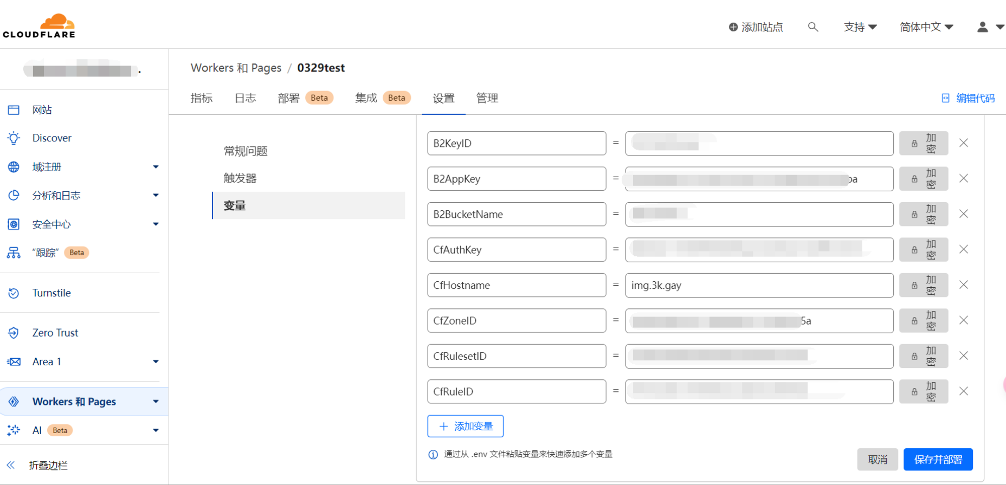Click the CfRulesetID variable name field
The height and width of the screenshot is (485, 1006).
point(517,356)
